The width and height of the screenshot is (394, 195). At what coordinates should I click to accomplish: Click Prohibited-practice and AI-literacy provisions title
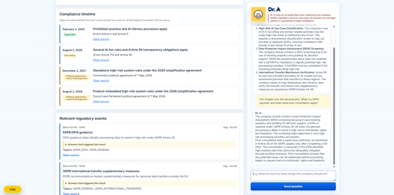pos(130,29)
